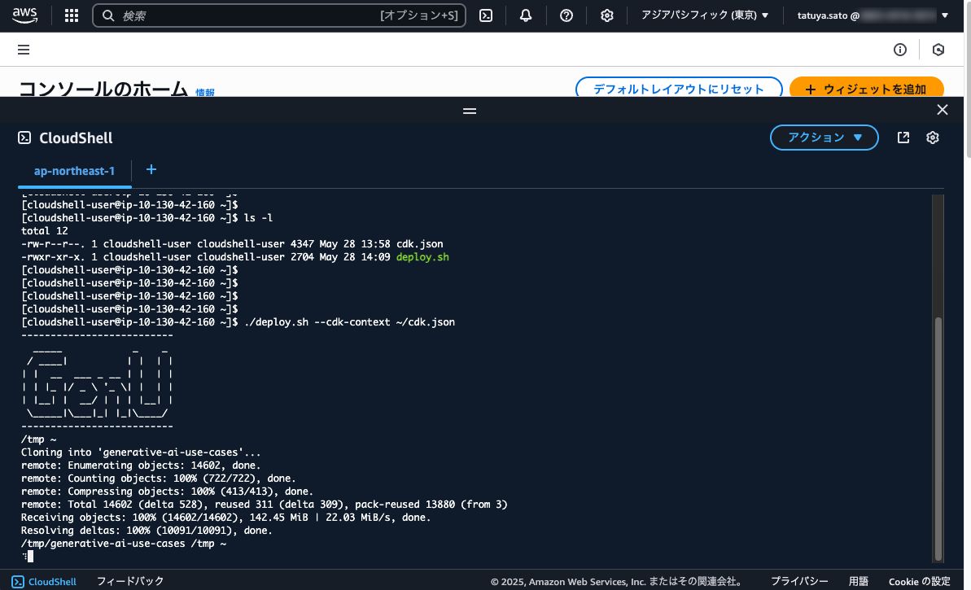This screenshot has height=590, width=971.
Task: Click the ./deploy.sh --cdk-context command line
Action: (x=238, y=322)
